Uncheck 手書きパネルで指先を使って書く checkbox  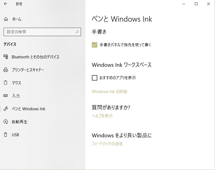click(95, 45)
